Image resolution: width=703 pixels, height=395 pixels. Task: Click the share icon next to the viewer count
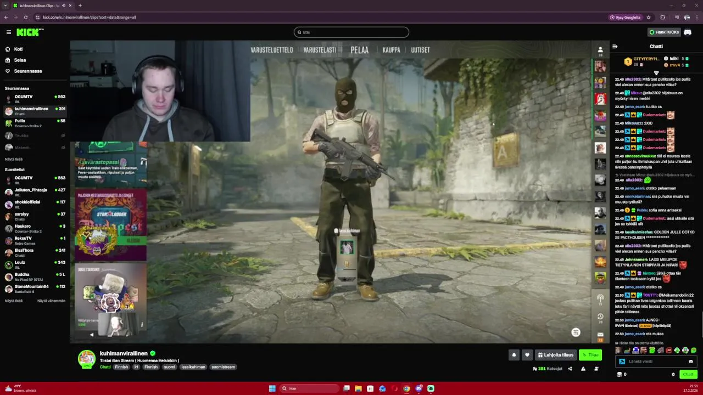(x=570, y=369)
